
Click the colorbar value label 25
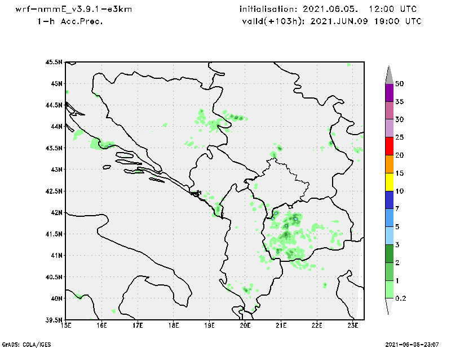pyautogui.click(x=400, y=137)
